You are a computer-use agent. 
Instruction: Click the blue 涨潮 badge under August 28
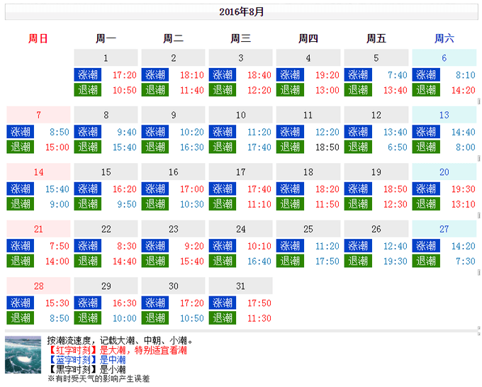tap(20, 303)
